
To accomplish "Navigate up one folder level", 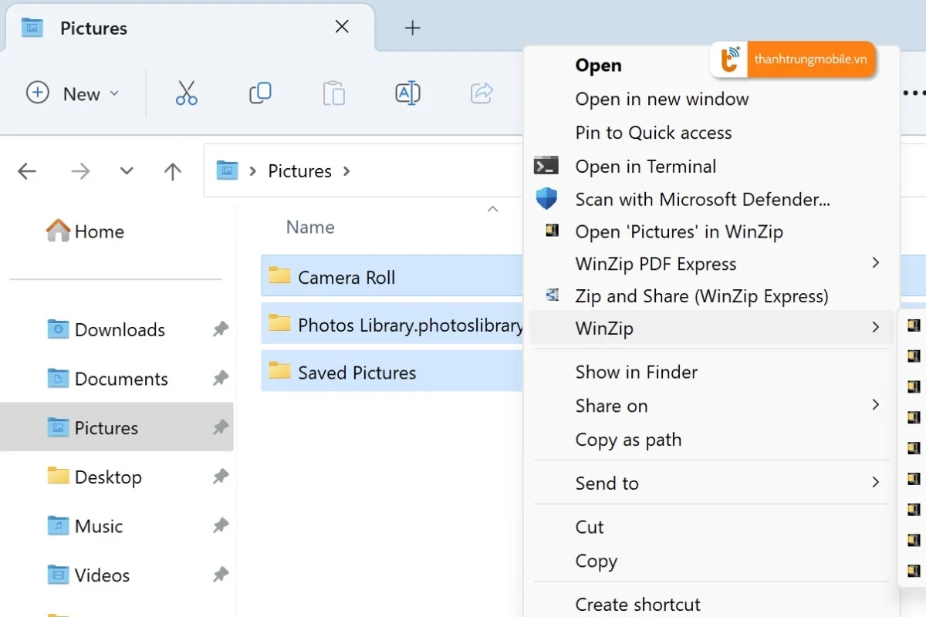I will tap(173, 171).
